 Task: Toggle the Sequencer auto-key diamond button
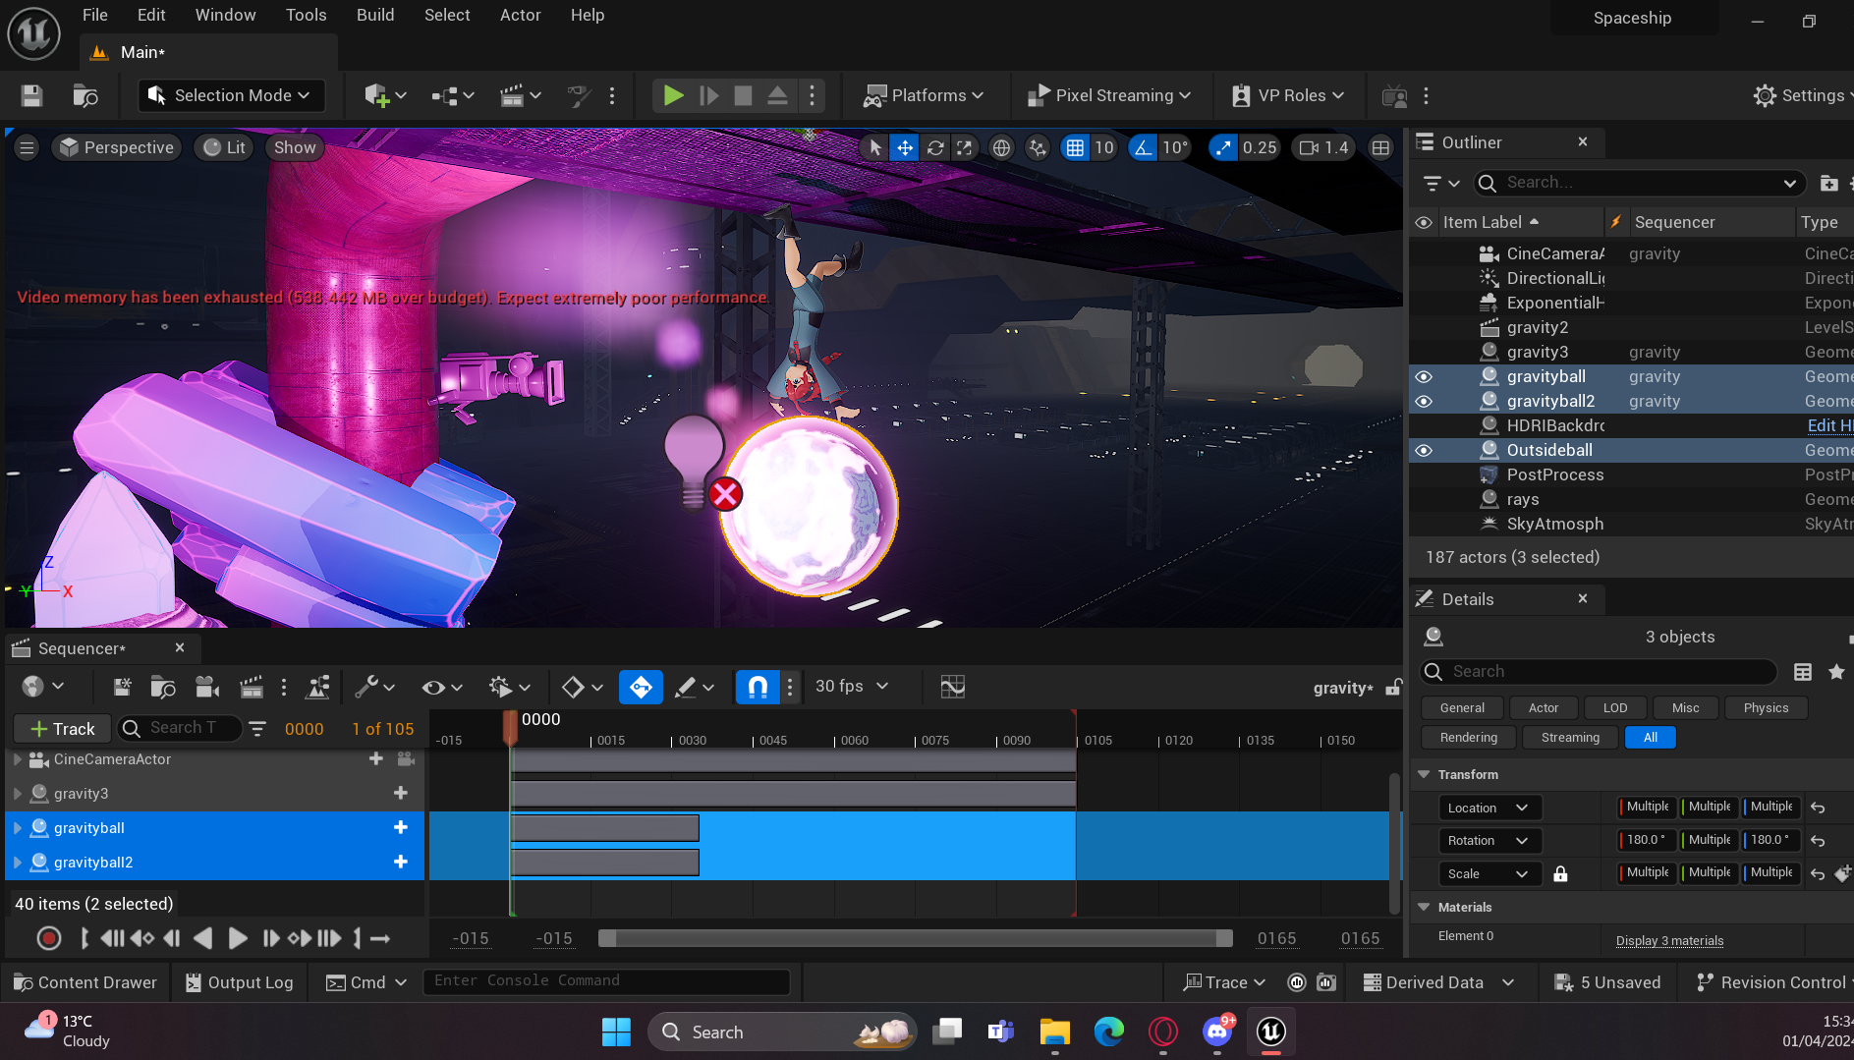click(641, 687)
